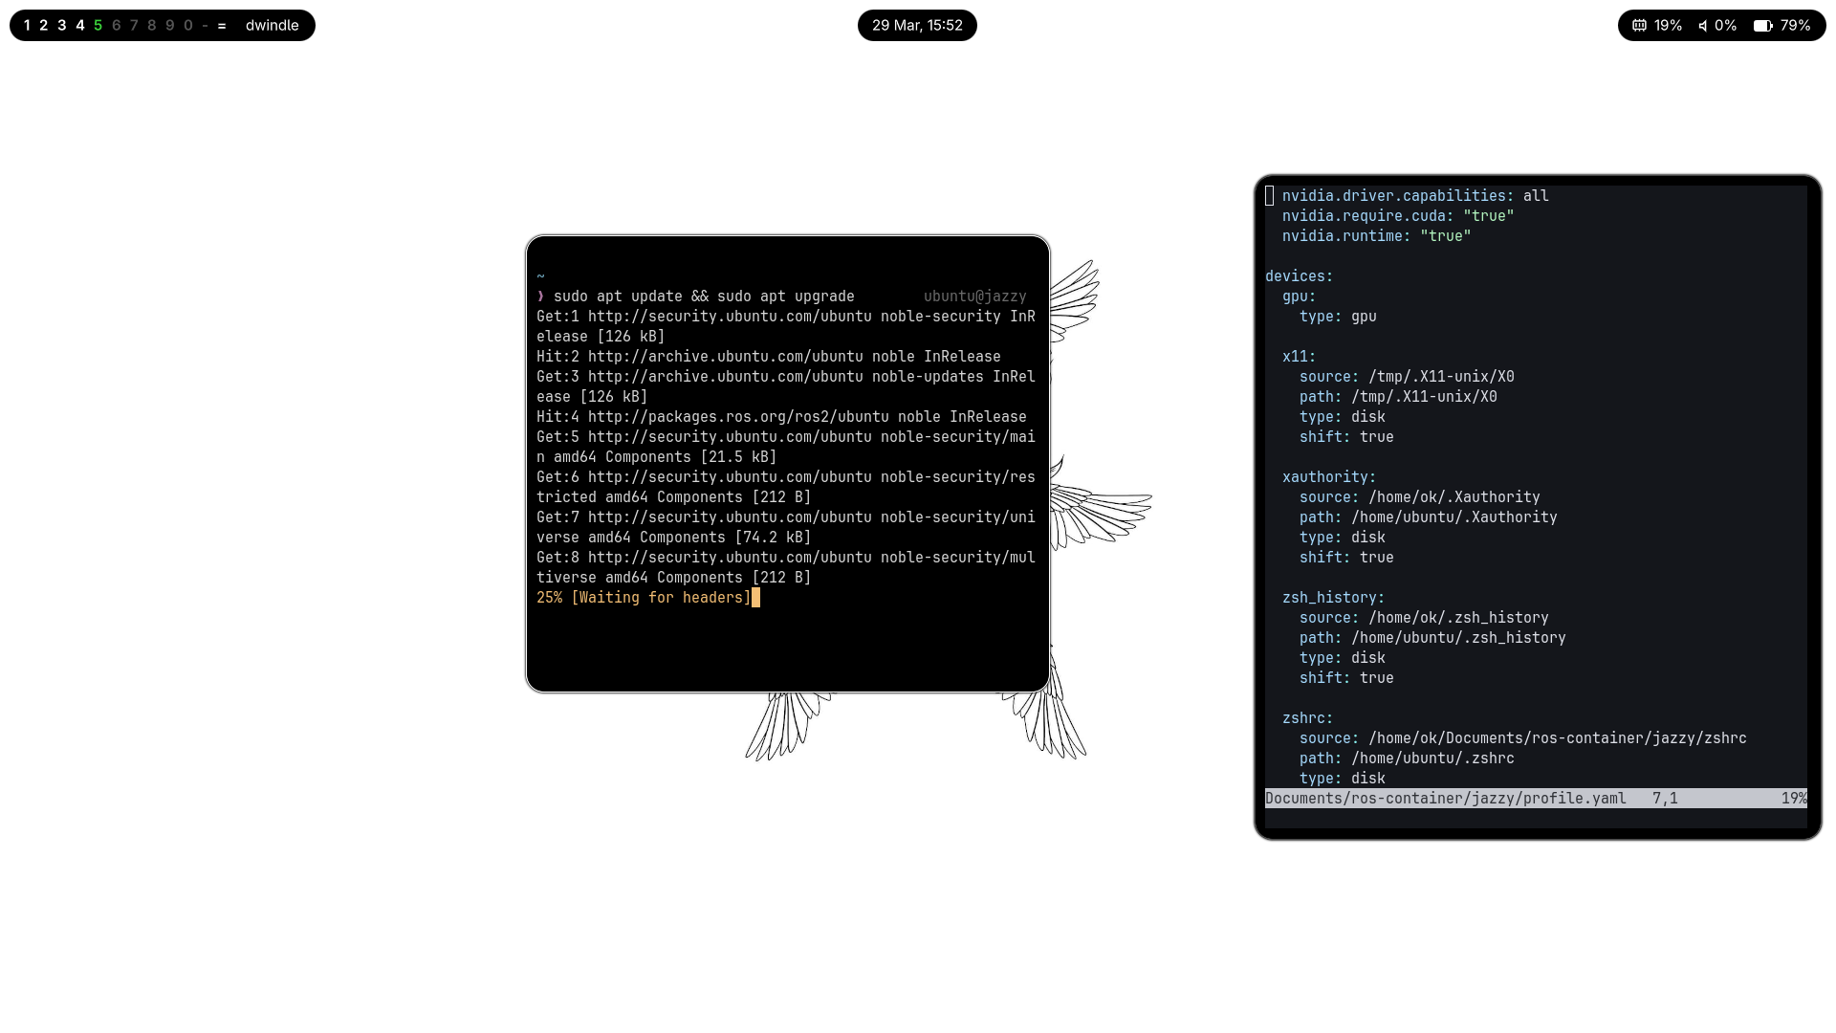Switch to empty workspace 8
Viewport: 1836px width, 1033px height.
coord(151,26)
